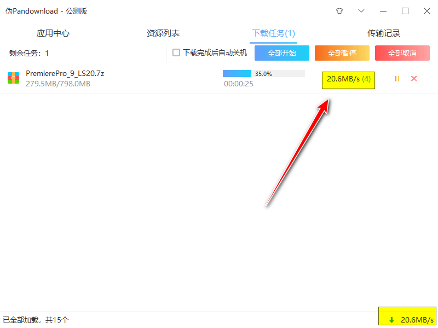Click the yellow 20.6MB/s speed indicator
Viewport: 438px width, 328px height.
click(348, 80)
